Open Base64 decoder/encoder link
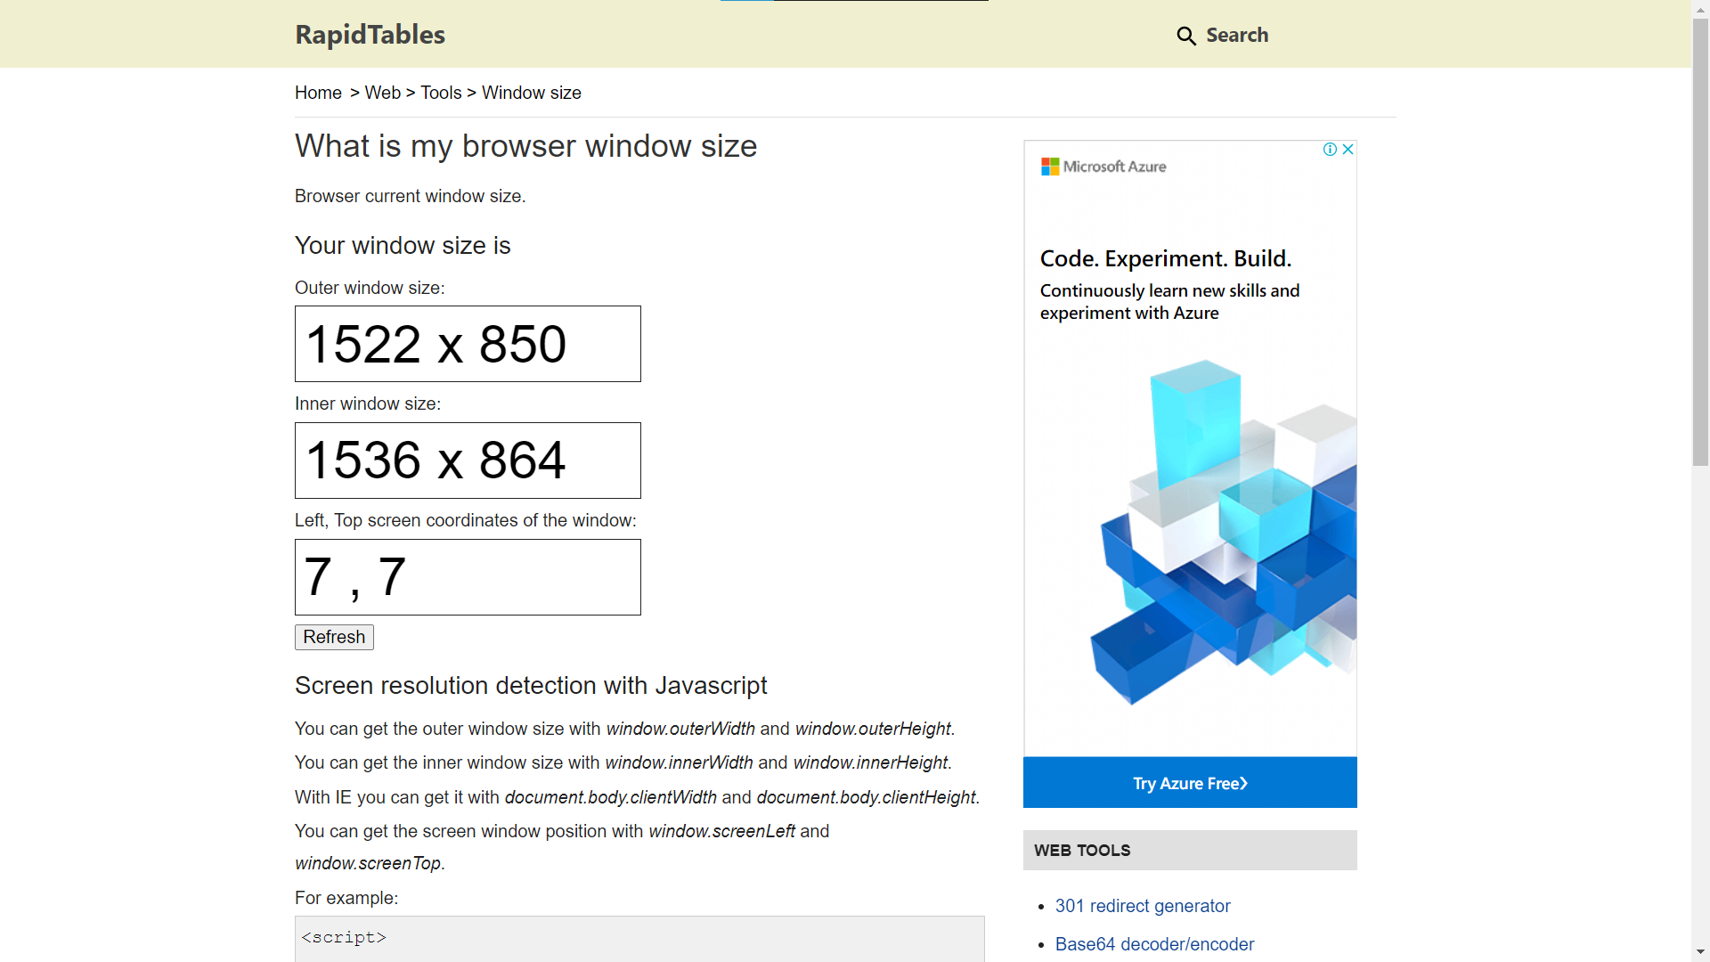This screenshot has height=962, width=1710. 1154,944
